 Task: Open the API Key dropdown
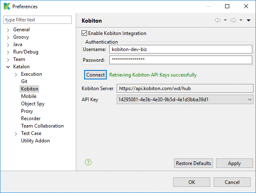250,99
